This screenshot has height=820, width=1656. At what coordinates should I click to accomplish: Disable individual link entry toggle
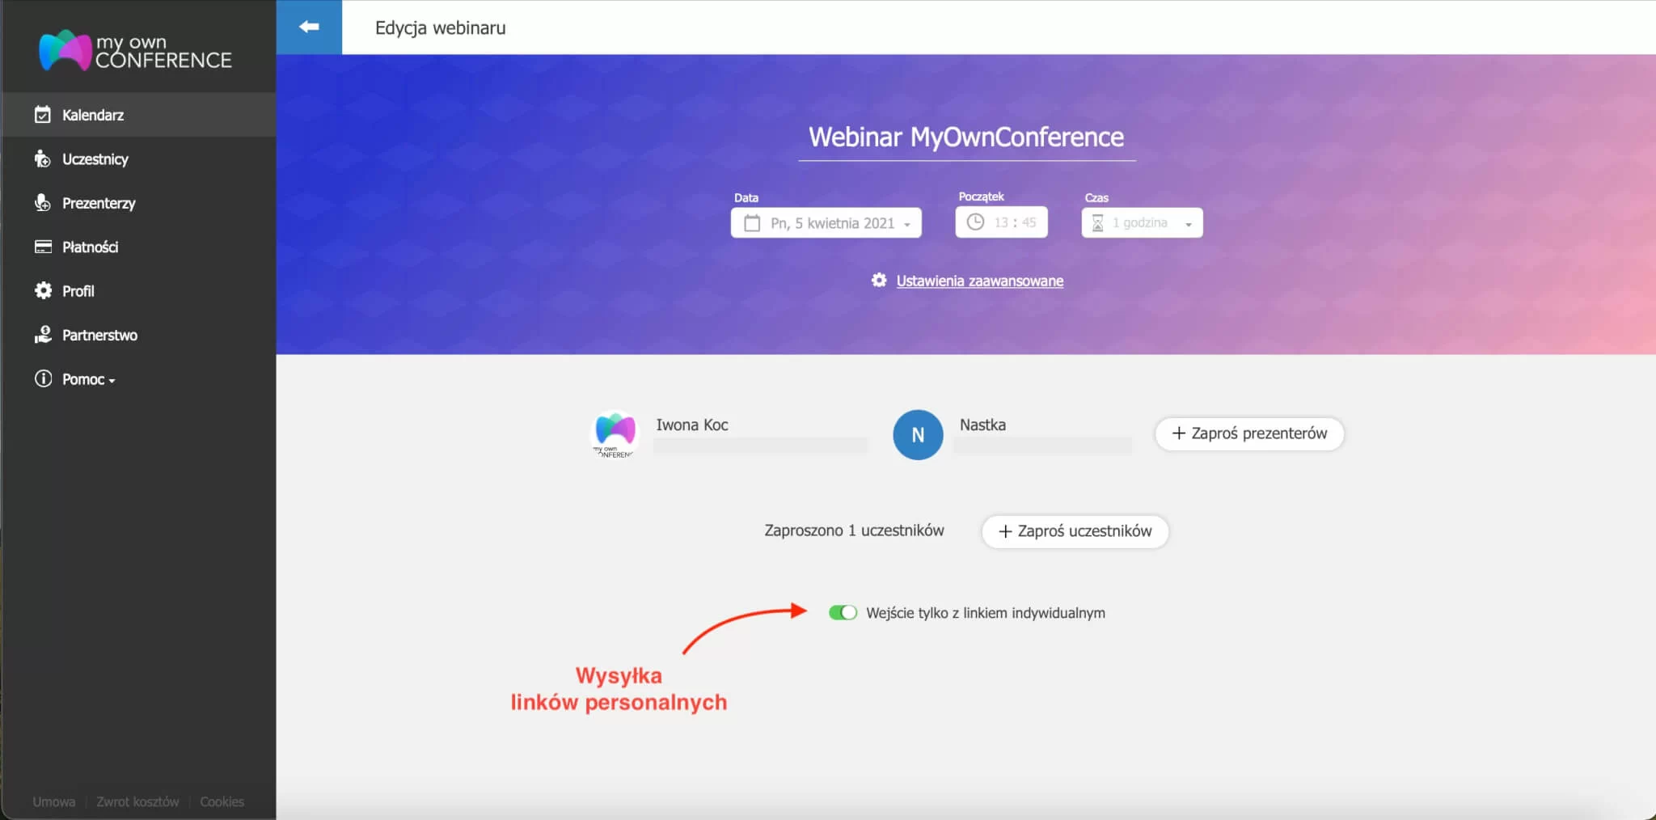[843, 613]
